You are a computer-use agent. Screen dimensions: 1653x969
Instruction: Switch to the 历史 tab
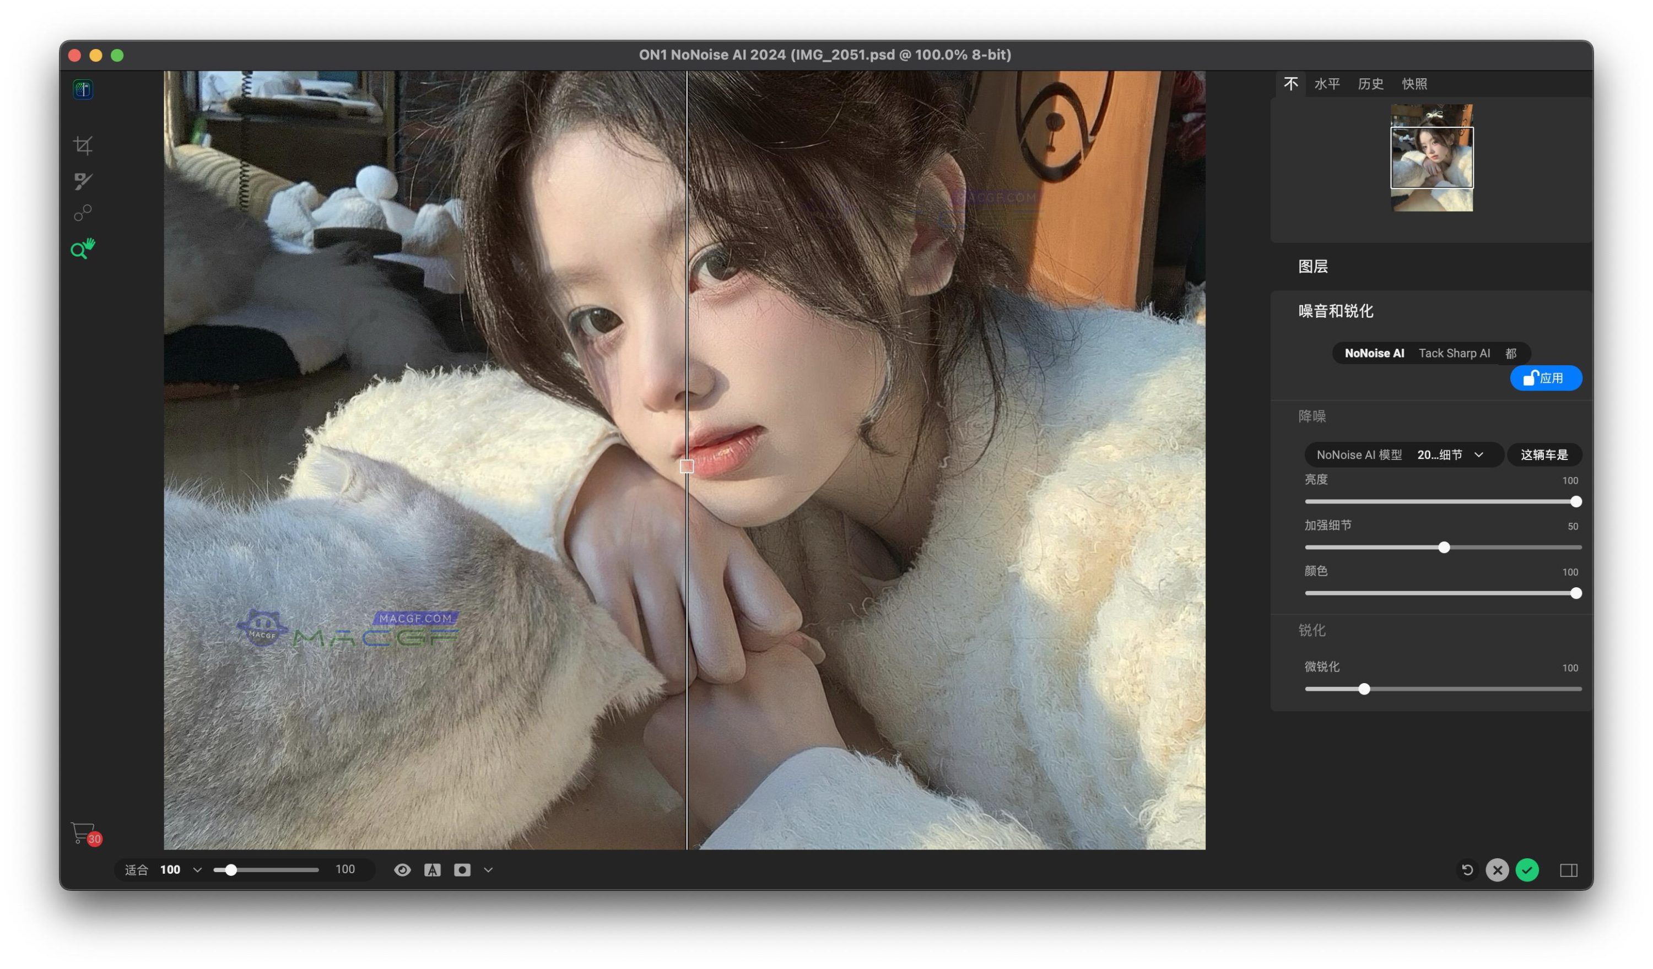tap(1370, 84)
